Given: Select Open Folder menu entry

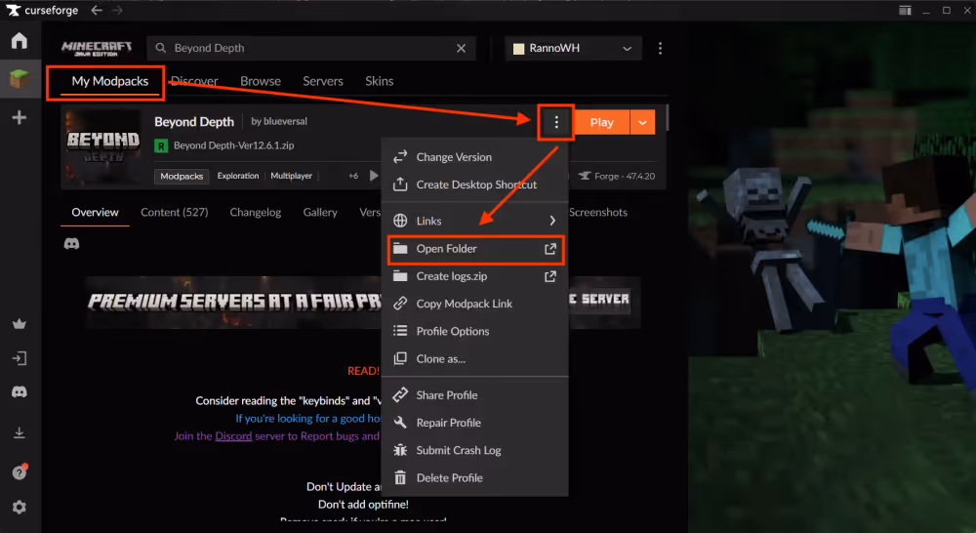Looking at the screenshot, I should click(475, 249).
